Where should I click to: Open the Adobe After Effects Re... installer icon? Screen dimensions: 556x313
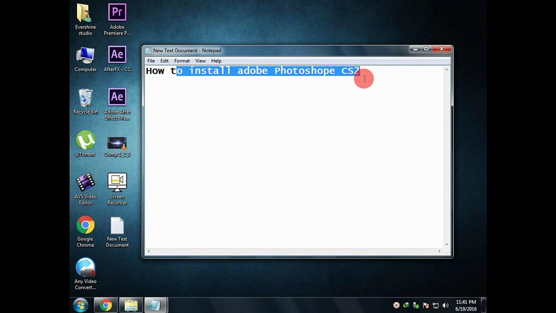(117, 97)
